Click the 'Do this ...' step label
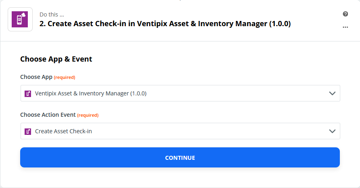360x188 pixels. pos(52,14)
